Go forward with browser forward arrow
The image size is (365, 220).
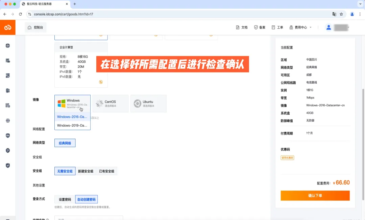pyautogui.click(x=13, y=14)
